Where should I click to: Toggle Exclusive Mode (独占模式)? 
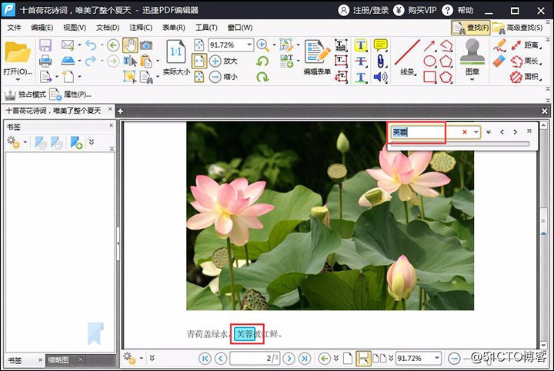(22, 94)
